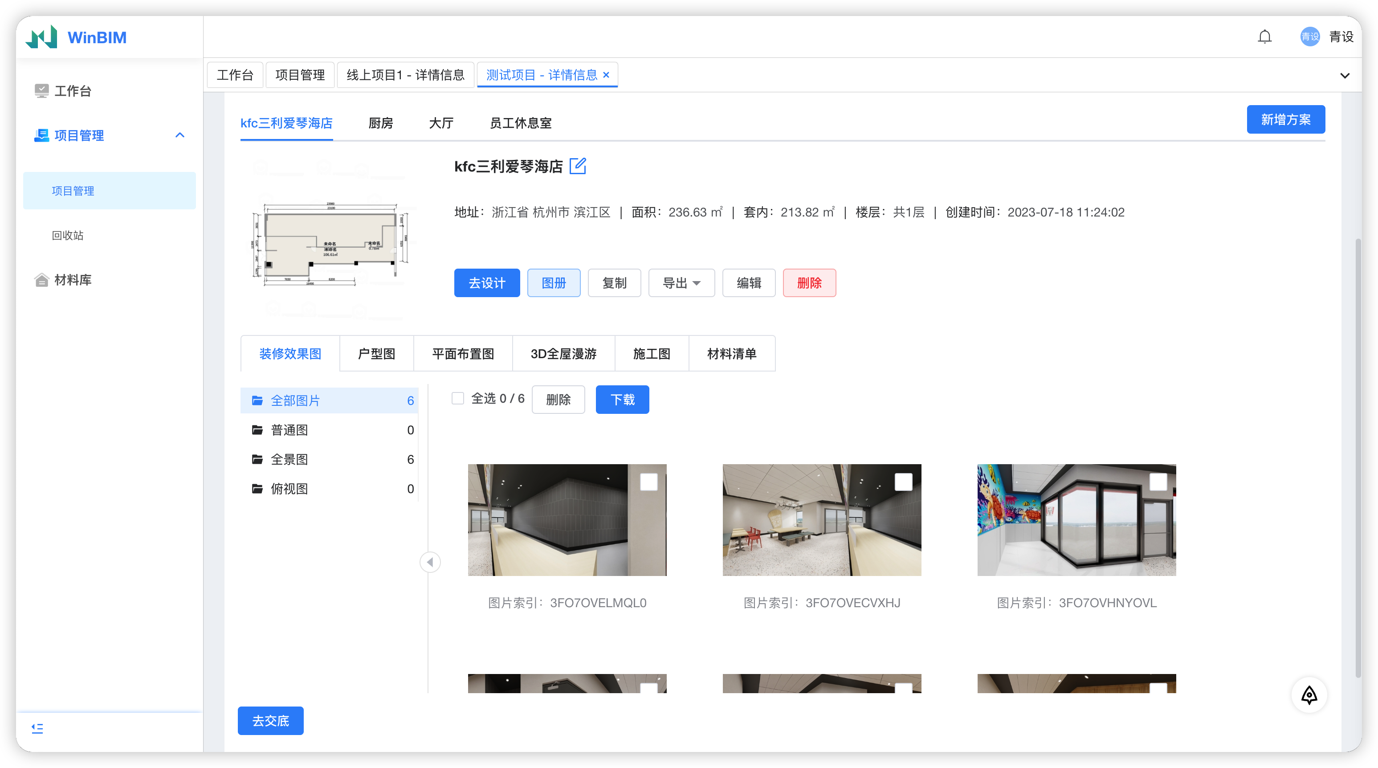Click the 工作台 monitor icon in sidebar
The height and width of the screenshot is (768, 1378).
41,90
